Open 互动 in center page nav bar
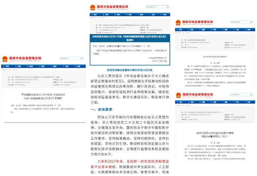The width and height of the screenshot is (257, 176). (152, 15)
